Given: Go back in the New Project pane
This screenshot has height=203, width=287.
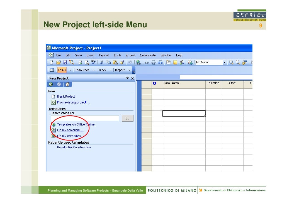Looking at the screenshot, I should coord(51,84).
